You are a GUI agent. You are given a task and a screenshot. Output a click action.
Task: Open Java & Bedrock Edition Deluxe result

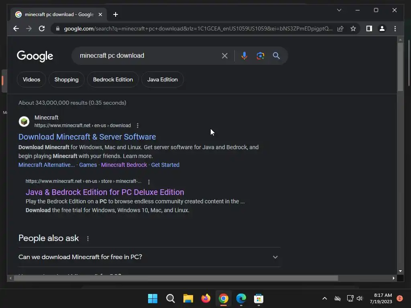105,192
